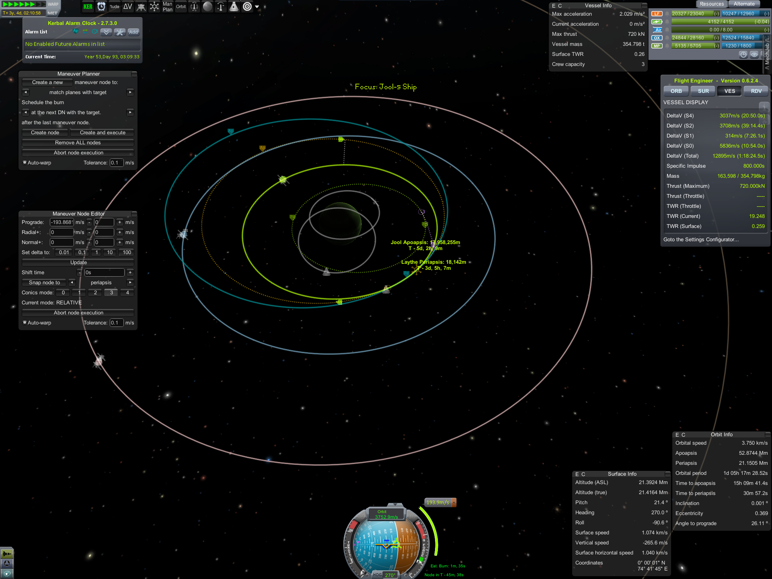This screenshot has height=579, width=772.
Task: Switch to the Alternate tab
Action: click(x=744, y=4)
